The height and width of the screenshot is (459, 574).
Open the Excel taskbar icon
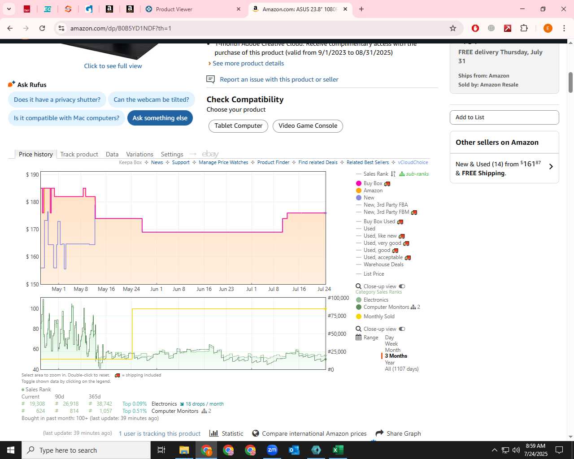pyautogui.click(x=338, y=450)
